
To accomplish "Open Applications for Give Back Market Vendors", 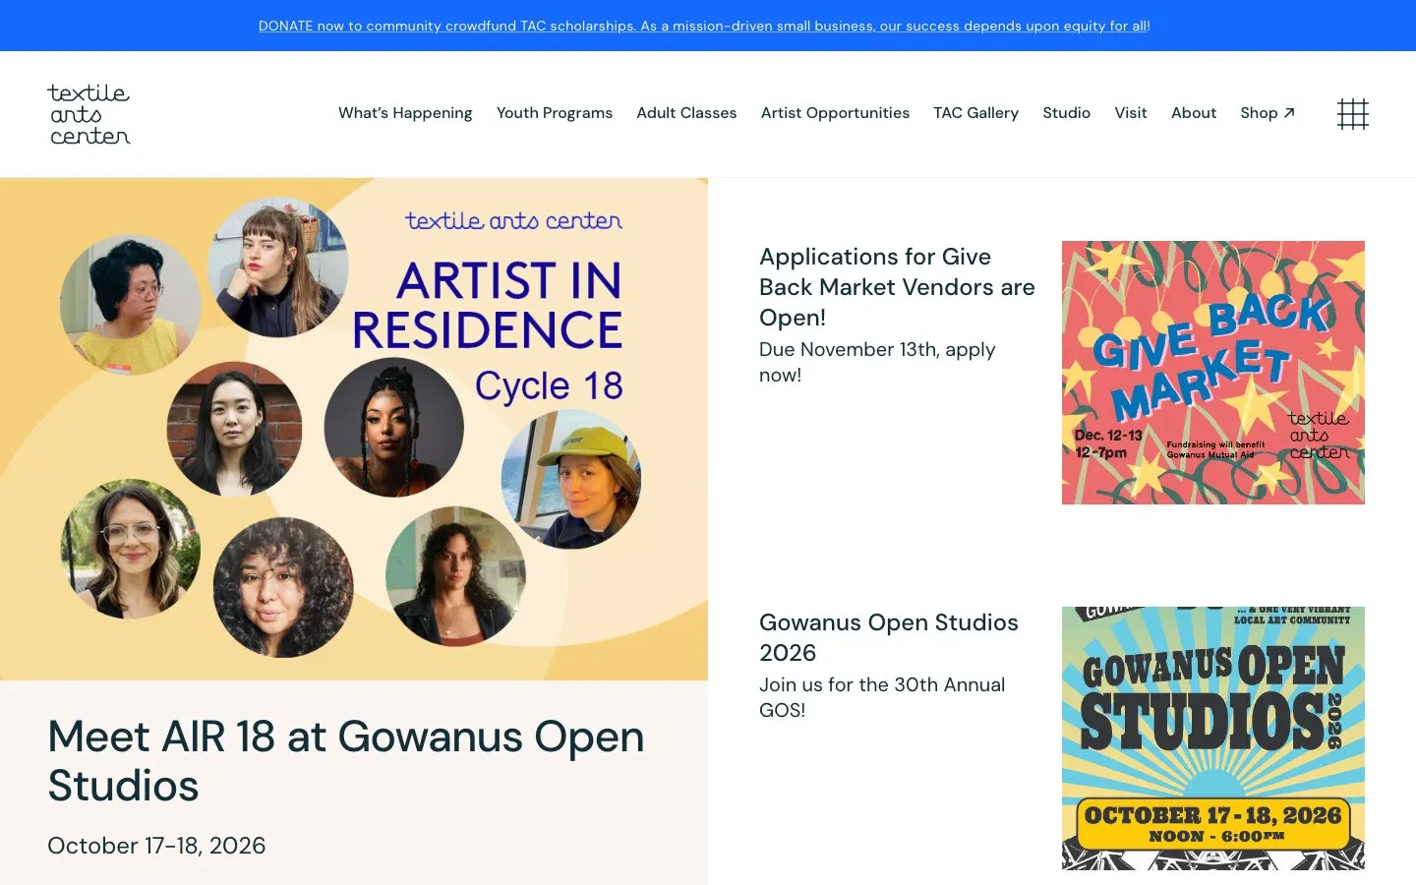I will [897, 287].
